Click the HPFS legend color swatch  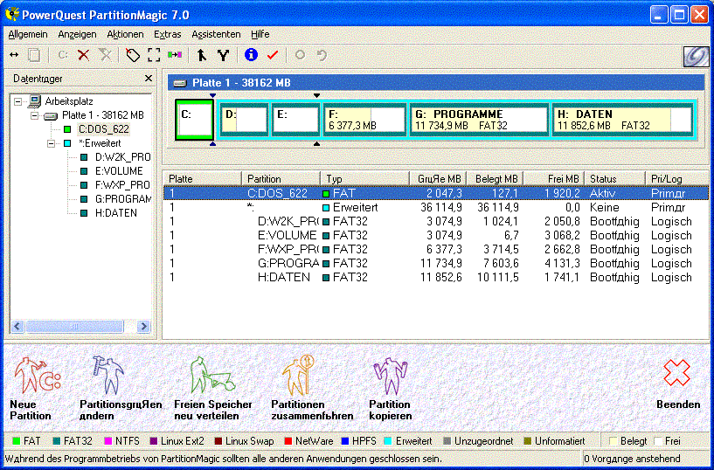tap(344, 441)
